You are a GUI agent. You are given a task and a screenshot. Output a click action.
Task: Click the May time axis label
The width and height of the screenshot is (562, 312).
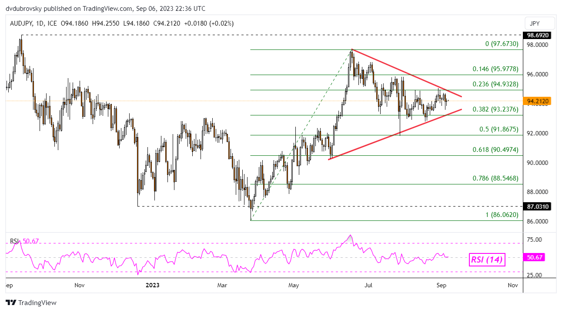click(294, 285)
